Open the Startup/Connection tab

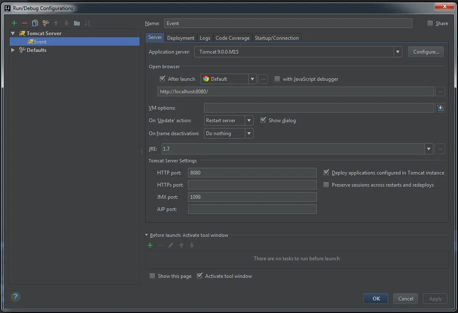point(277,38)
